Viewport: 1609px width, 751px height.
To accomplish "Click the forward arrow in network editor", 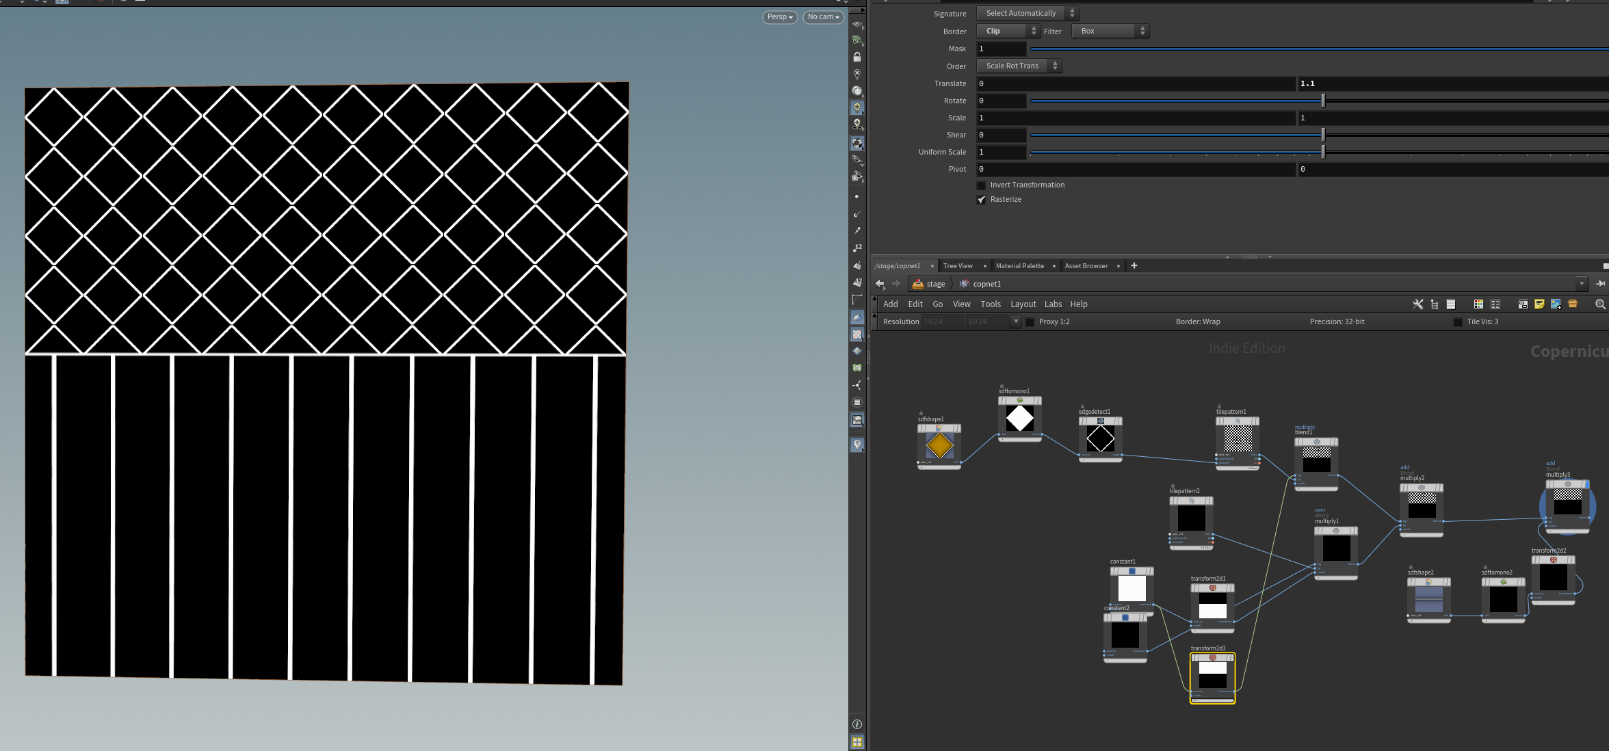I will pyautogui.click(x=896, y=284).
